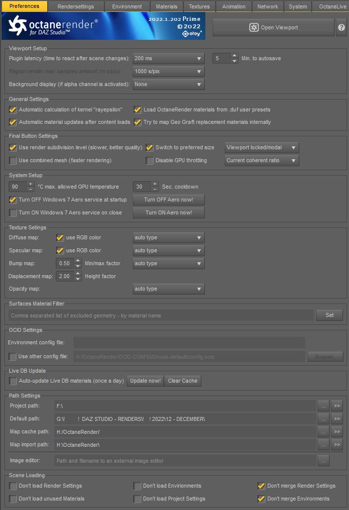Screen dimensions: 349x510
Task: Click the help question mark icon
Action: pos(341,27)
